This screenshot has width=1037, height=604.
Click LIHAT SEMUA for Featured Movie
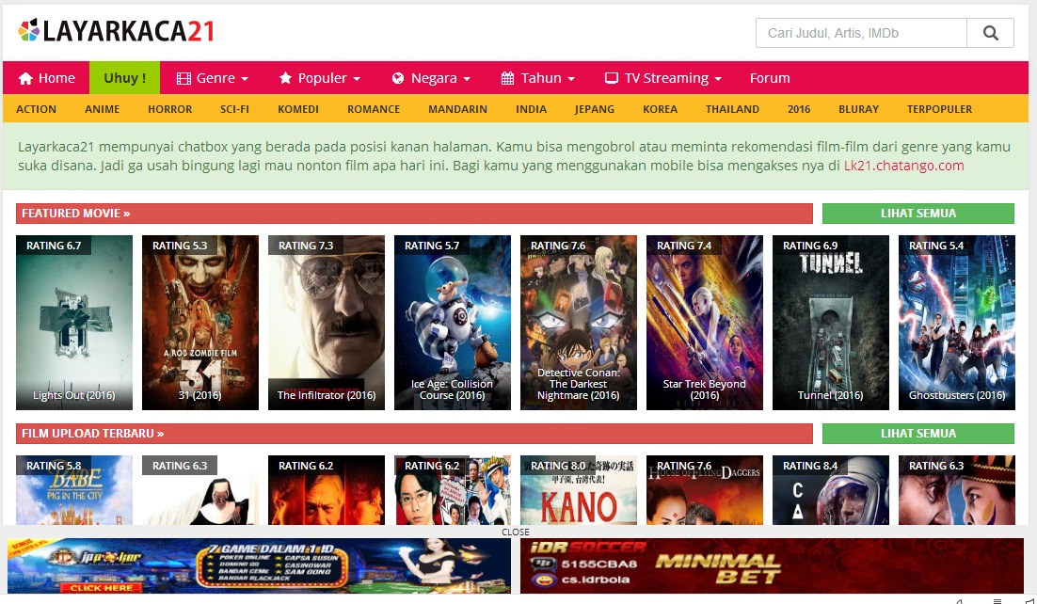point(917,213)
